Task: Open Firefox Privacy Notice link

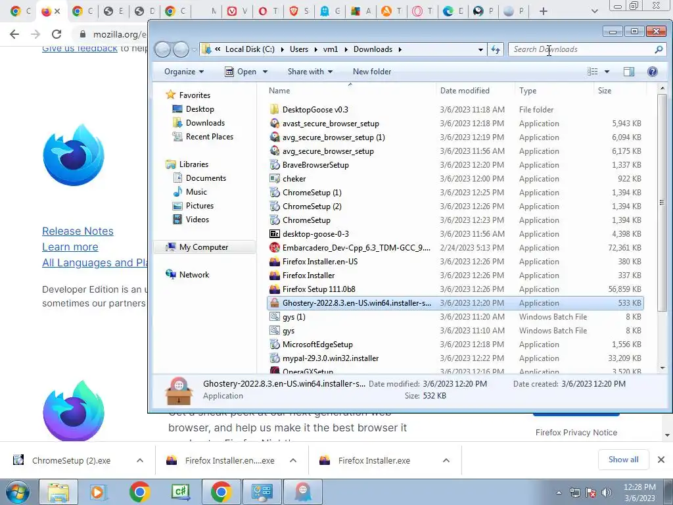Action: (x=576, y=433)
